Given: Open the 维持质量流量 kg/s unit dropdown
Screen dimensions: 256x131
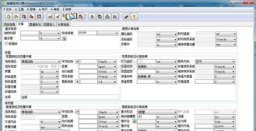Looking at the screenshot, I should click(226, 44).
